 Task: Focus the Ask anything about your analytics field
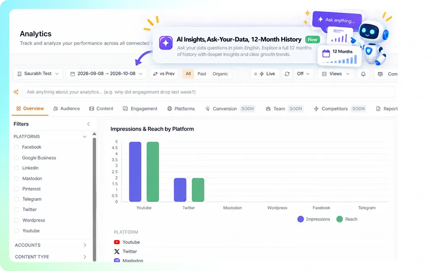coord(209,92)
